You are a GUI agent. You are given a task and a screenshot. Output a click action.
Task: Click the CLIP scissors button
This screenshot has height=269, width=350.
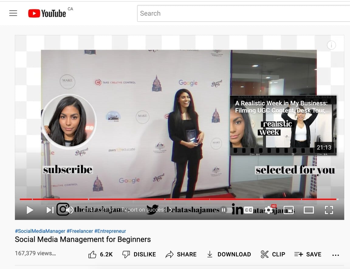tap(273, 254)
